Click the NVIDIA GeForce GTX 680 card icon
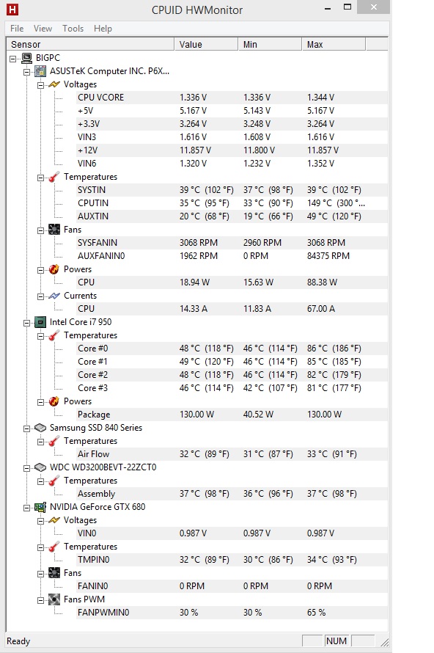The image size is (434, 653). (40, 507)
